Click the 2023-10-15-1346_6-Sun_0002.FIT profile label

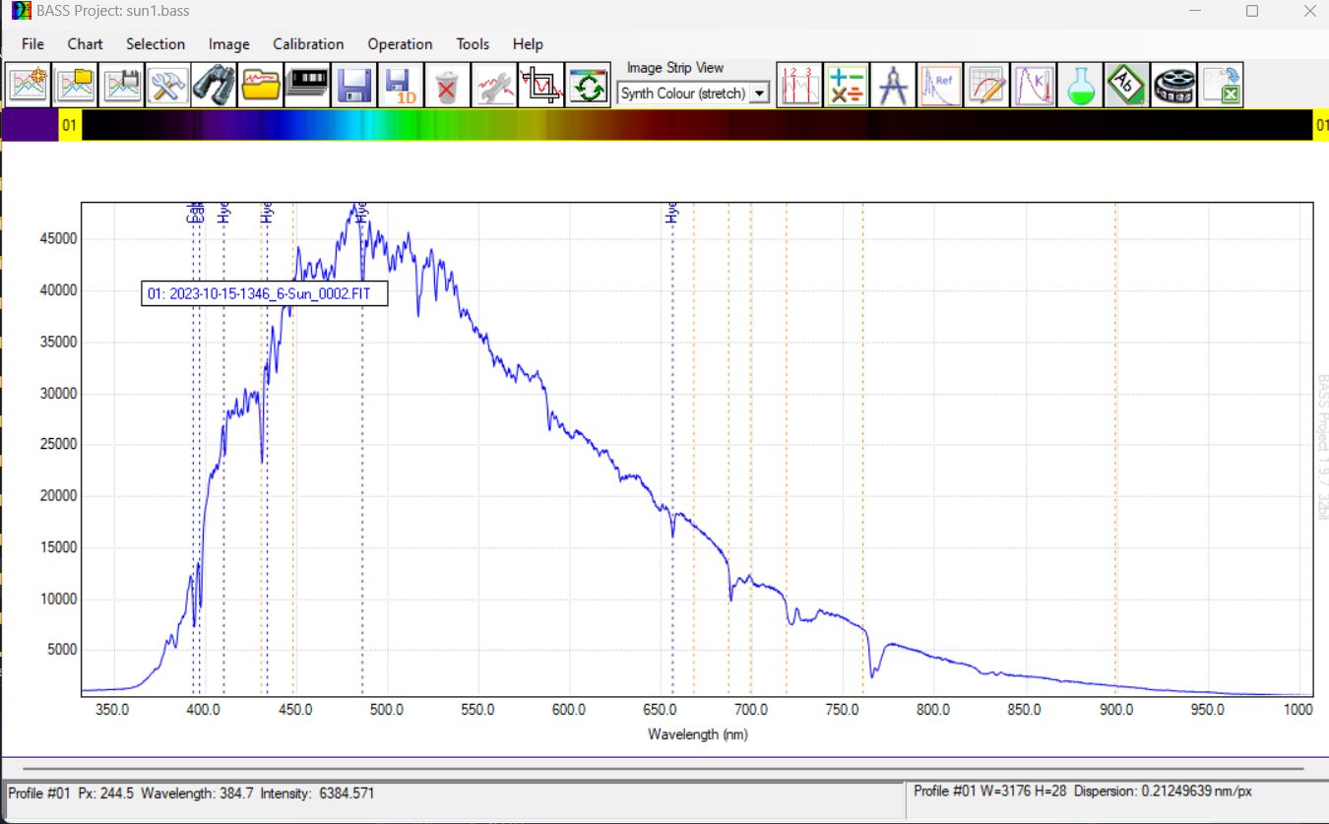(264, 293)
